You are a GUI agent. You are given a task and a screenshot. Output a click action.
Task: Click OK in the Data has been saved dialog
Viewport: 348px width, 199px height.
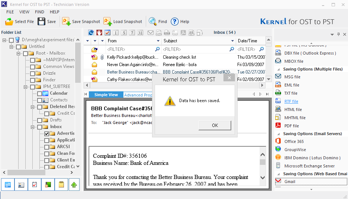point(215,125)
